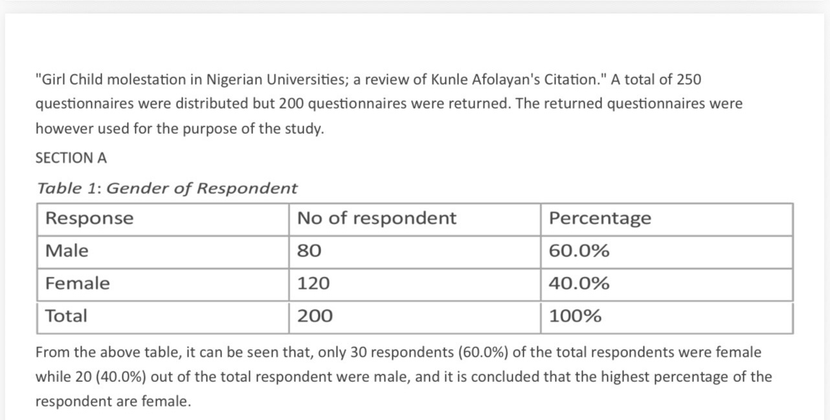The width and height of the screenshot is (830, 420).
Task: Click the number "250" ending the first line
Action: 688,79
